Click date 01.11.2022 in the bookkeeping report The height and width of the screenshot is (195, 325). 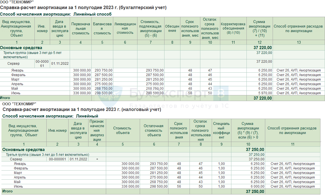pos(60,64)
